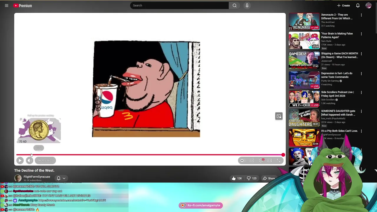Dislike the video (125 thumbs down)

tap(252, 178)
